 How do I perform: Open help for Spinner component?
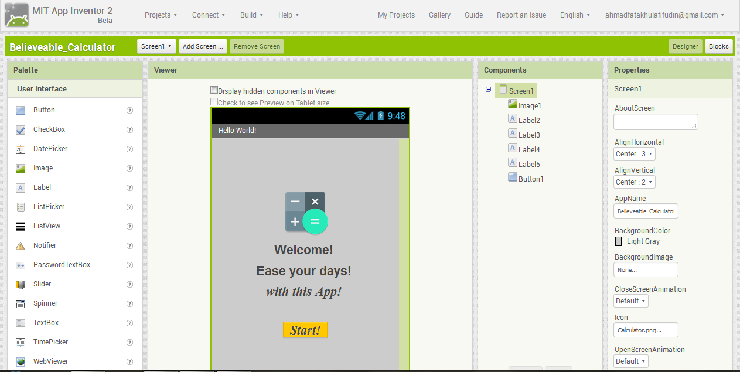[130, 303]
